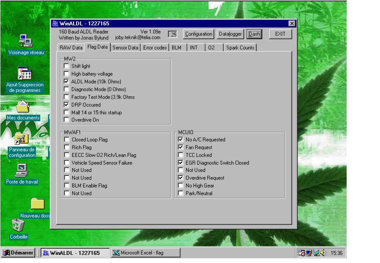Image resolution: width=380 pixels, height=263 pixels.
Task: Click the "Ver 1.09e" version label
Action: click(x=151, y=32)
